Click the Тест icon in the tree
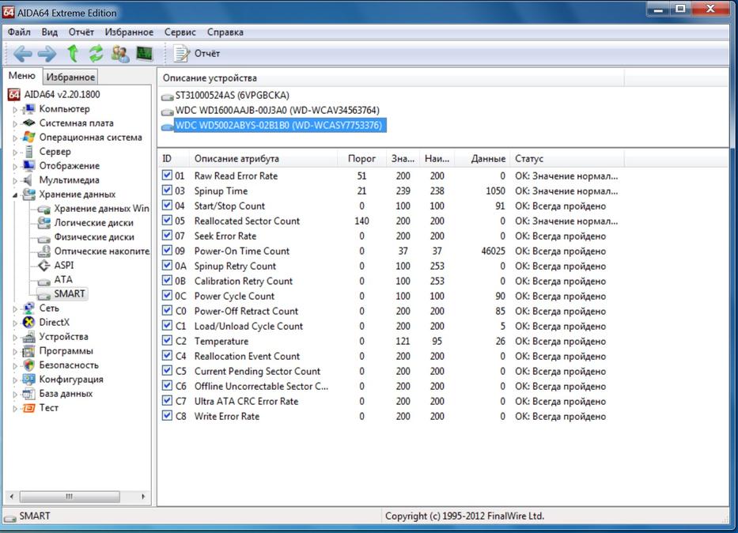 tap(29, 408)
